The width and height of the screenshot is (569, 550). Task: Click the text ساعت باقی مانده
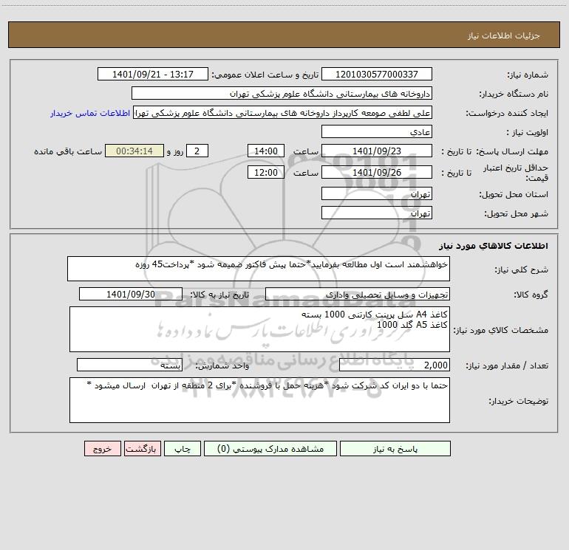pos(68,151)
